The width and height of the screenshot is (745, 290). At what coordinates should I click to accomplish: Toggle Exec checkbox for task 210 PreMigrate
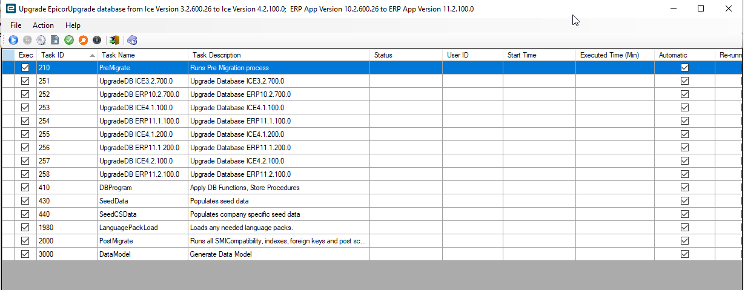point(25,68)
